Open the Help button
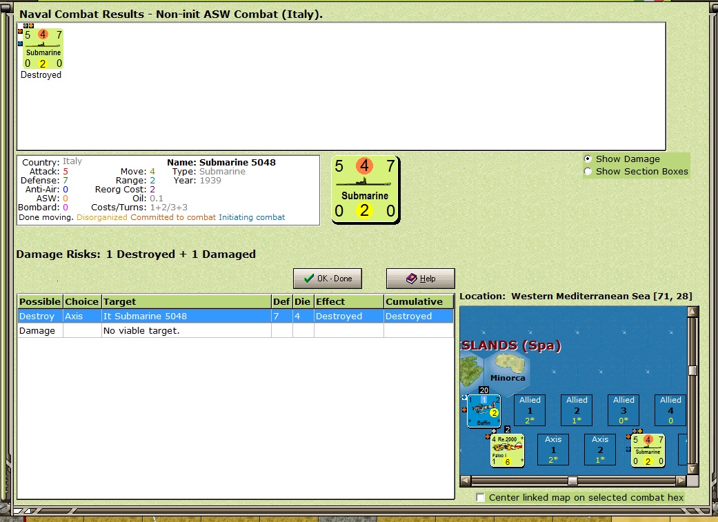This screenshot has width=718, height=522. point(420,279)
